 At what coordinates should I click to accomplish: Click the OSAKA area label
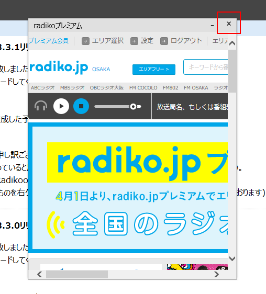coord(101,70)
